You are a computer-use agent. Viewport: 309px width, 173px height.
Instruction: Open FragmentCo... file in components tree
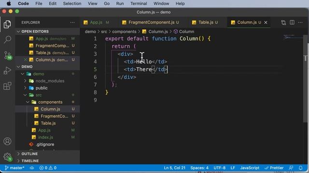tap(47, 116)
